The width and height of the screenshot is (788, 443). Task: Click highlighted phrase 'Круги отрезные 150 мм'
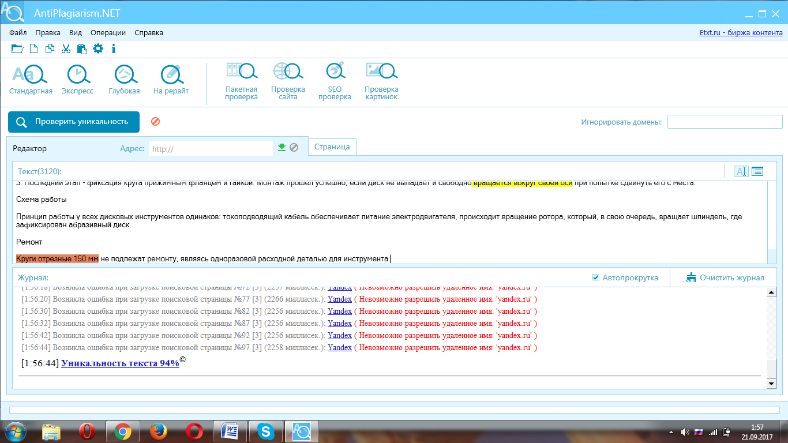pos(57,258)
